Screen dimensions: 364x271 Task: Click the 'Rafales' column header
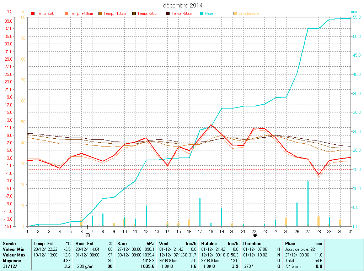coord(209,244)
